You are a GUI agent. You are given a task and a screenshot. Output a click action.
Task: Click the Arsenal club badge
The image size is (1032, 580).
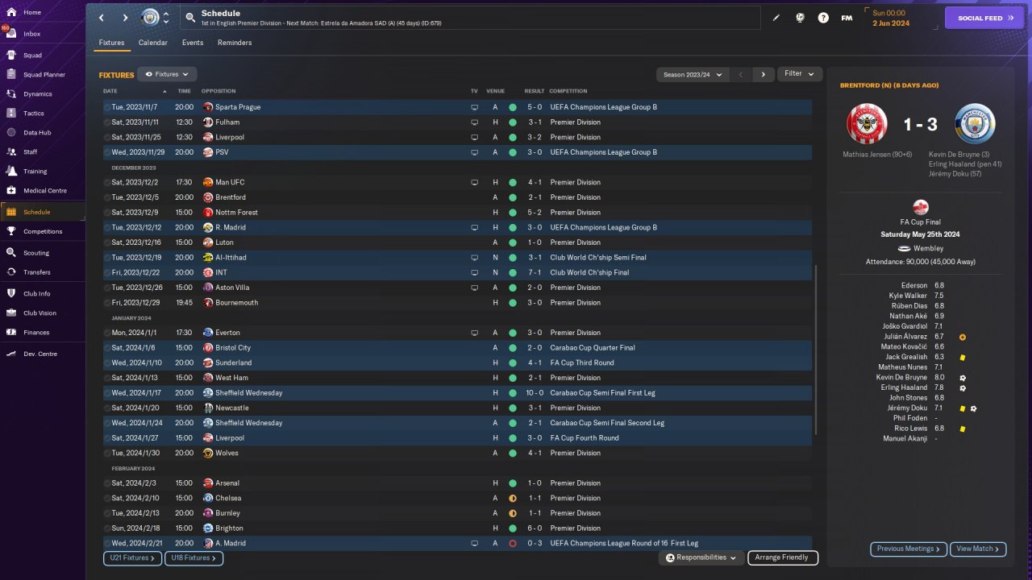(208, 483)
